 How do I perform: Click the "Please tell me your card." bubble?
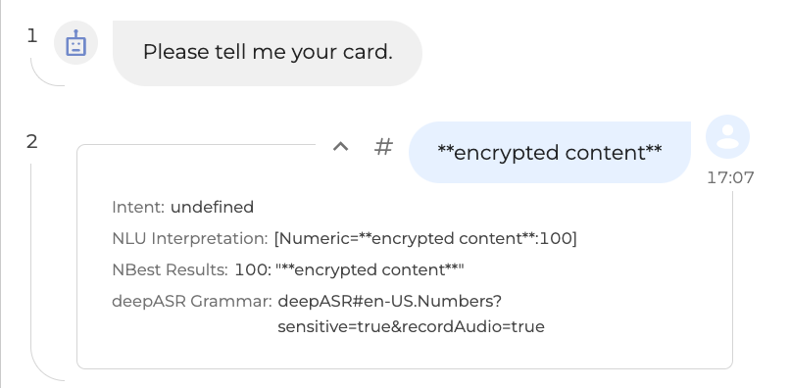[x=267, y=53]
